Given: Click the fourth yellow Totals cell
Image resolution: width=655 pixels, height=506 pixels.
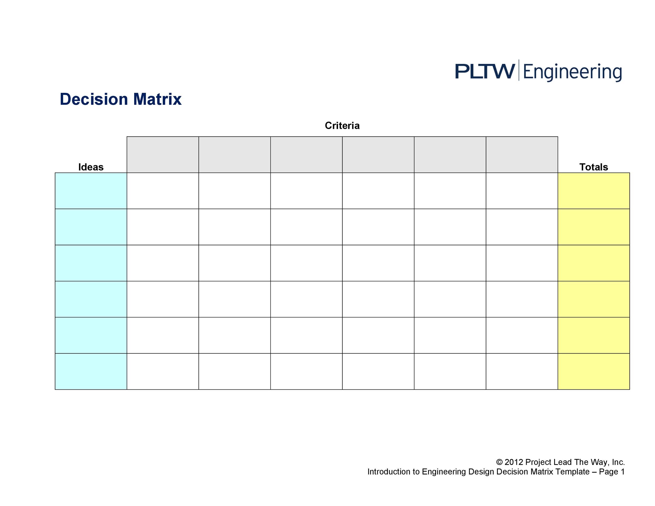Looking at the screenshot, I should (x=594, y=299).
